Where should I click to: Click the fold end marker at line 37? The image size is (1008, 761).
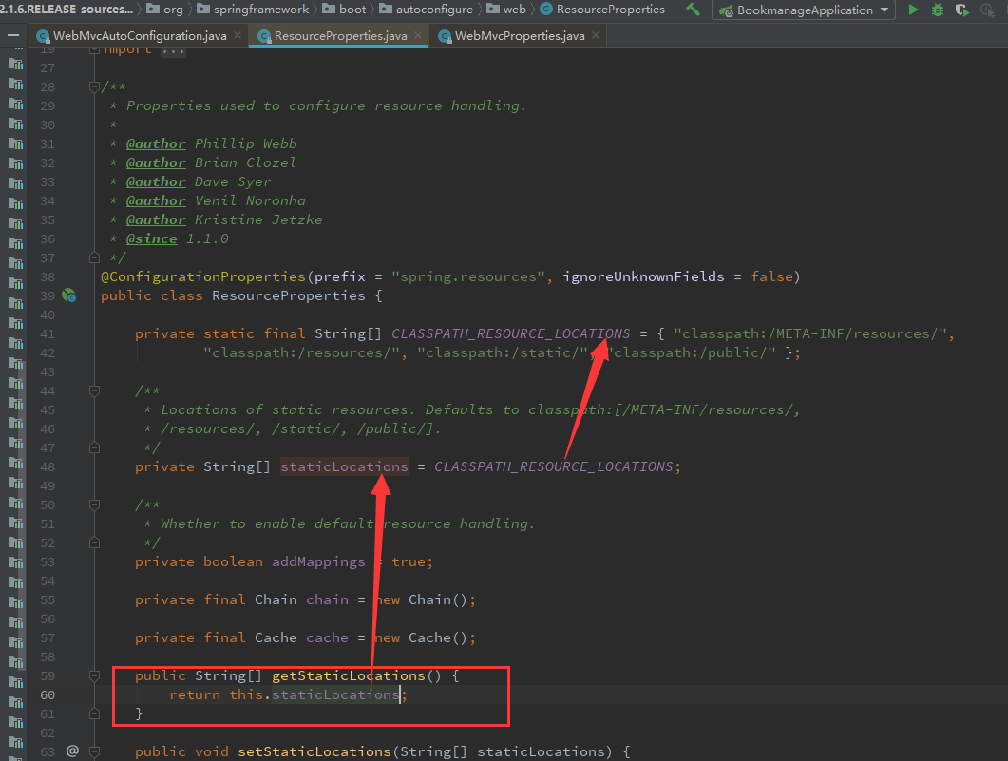pyautogui.click(x=94, y=257)
